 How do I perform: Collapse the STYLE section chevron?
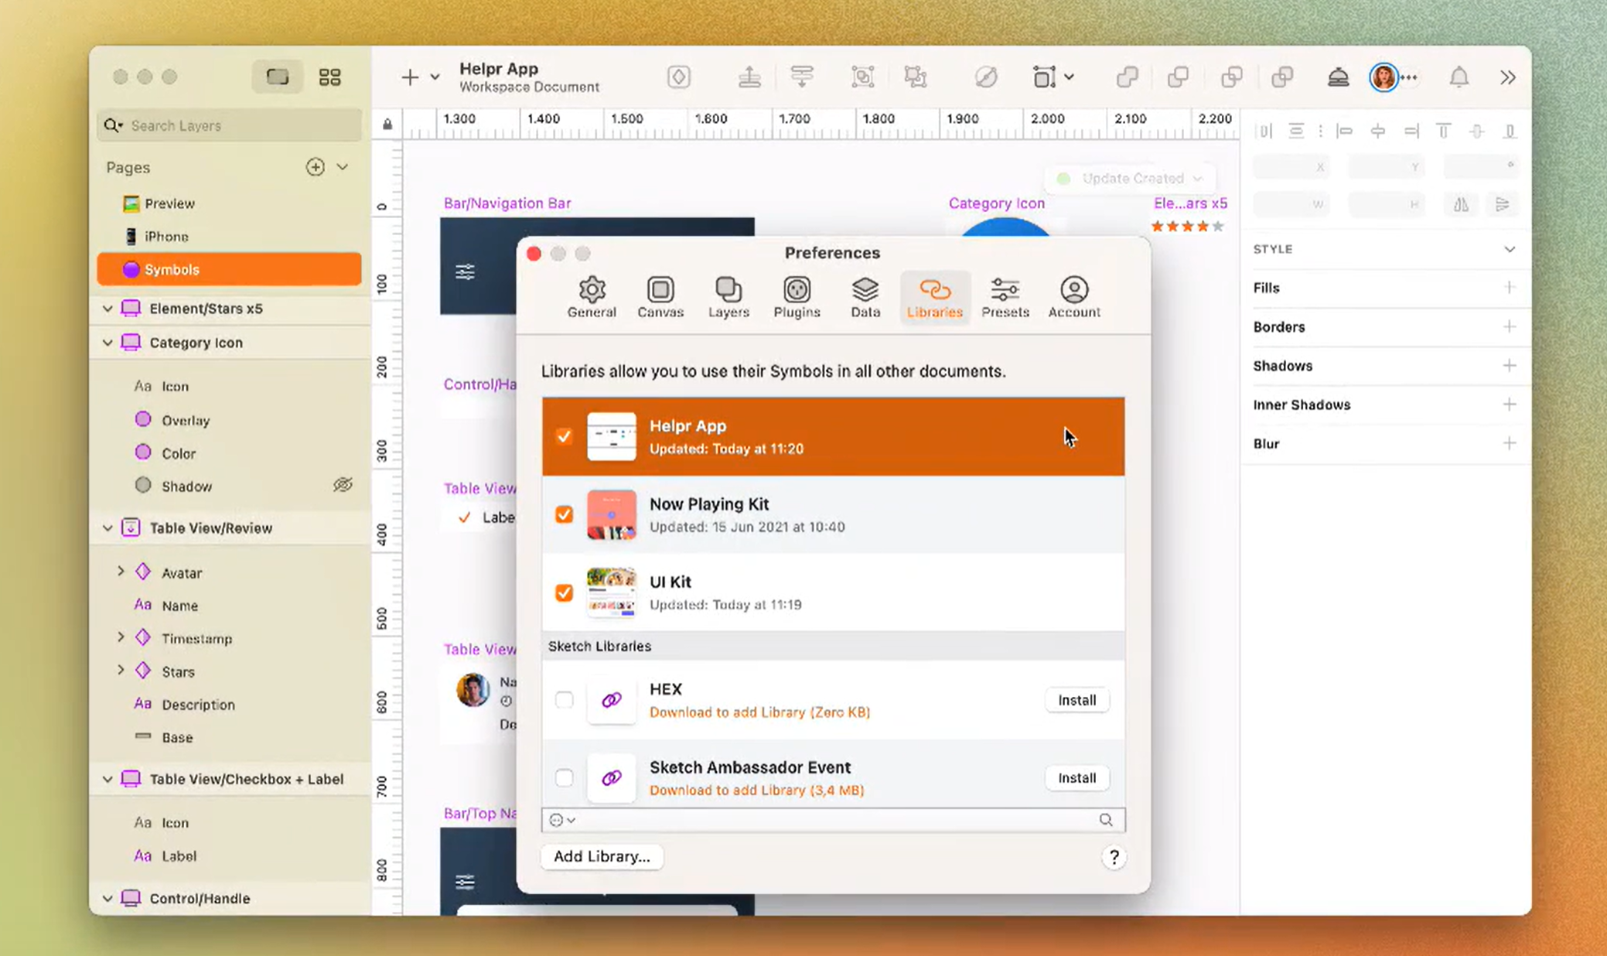1509,249
